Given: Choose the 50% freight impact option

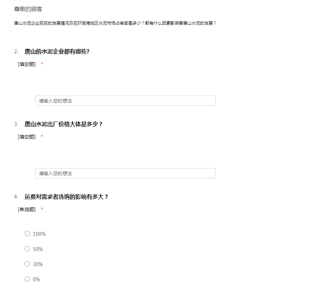Looking at the screenshot, I should tap(27, 249).
